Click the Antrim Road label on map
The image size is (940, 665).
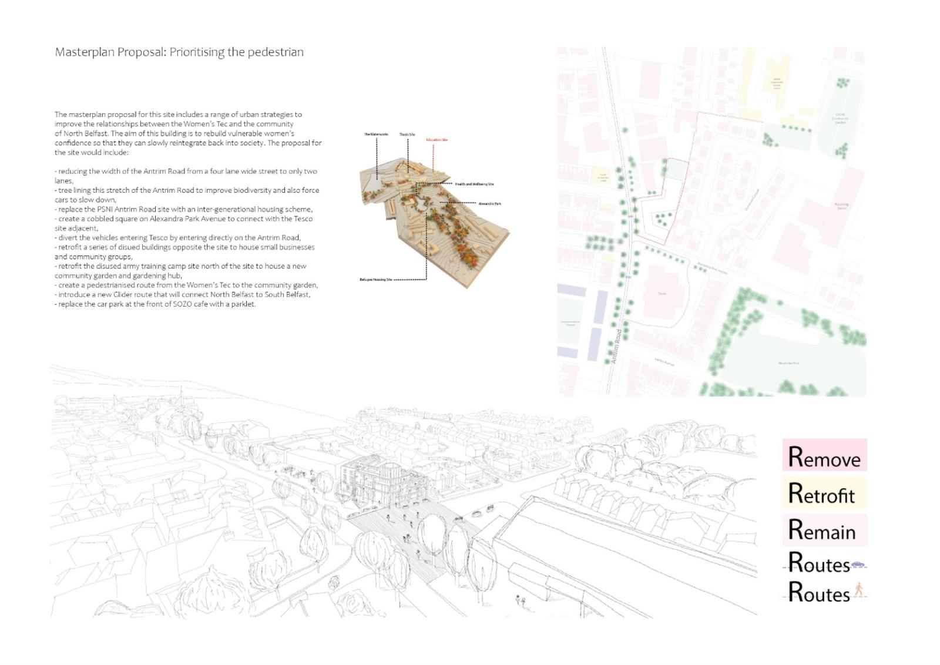(x=617, y=345)
